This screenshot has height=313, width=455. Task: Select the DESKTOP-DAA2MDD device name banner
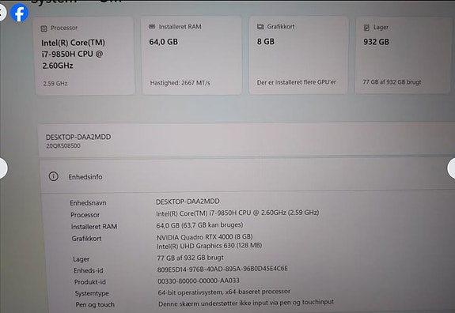(247, 140)
